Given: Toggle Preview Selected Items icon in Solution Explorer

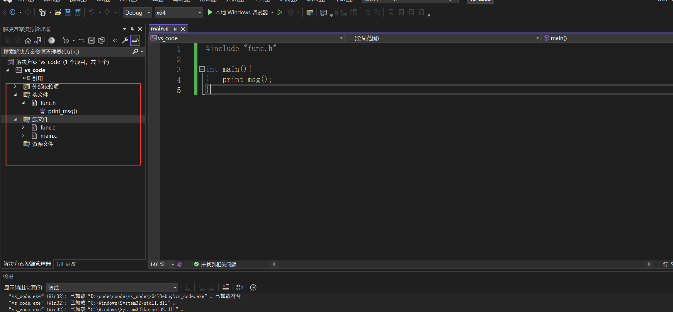Looking at the screenshot, I should (135, 40).
